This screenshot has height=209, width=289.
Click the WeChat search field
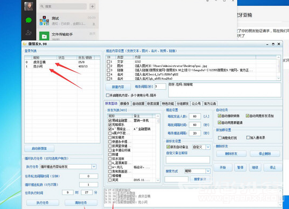63,6
